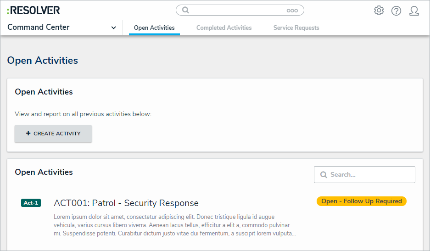Click the green Act-1 badge
The height and width of the screenshot is (251, 430).
click(31, 203)
